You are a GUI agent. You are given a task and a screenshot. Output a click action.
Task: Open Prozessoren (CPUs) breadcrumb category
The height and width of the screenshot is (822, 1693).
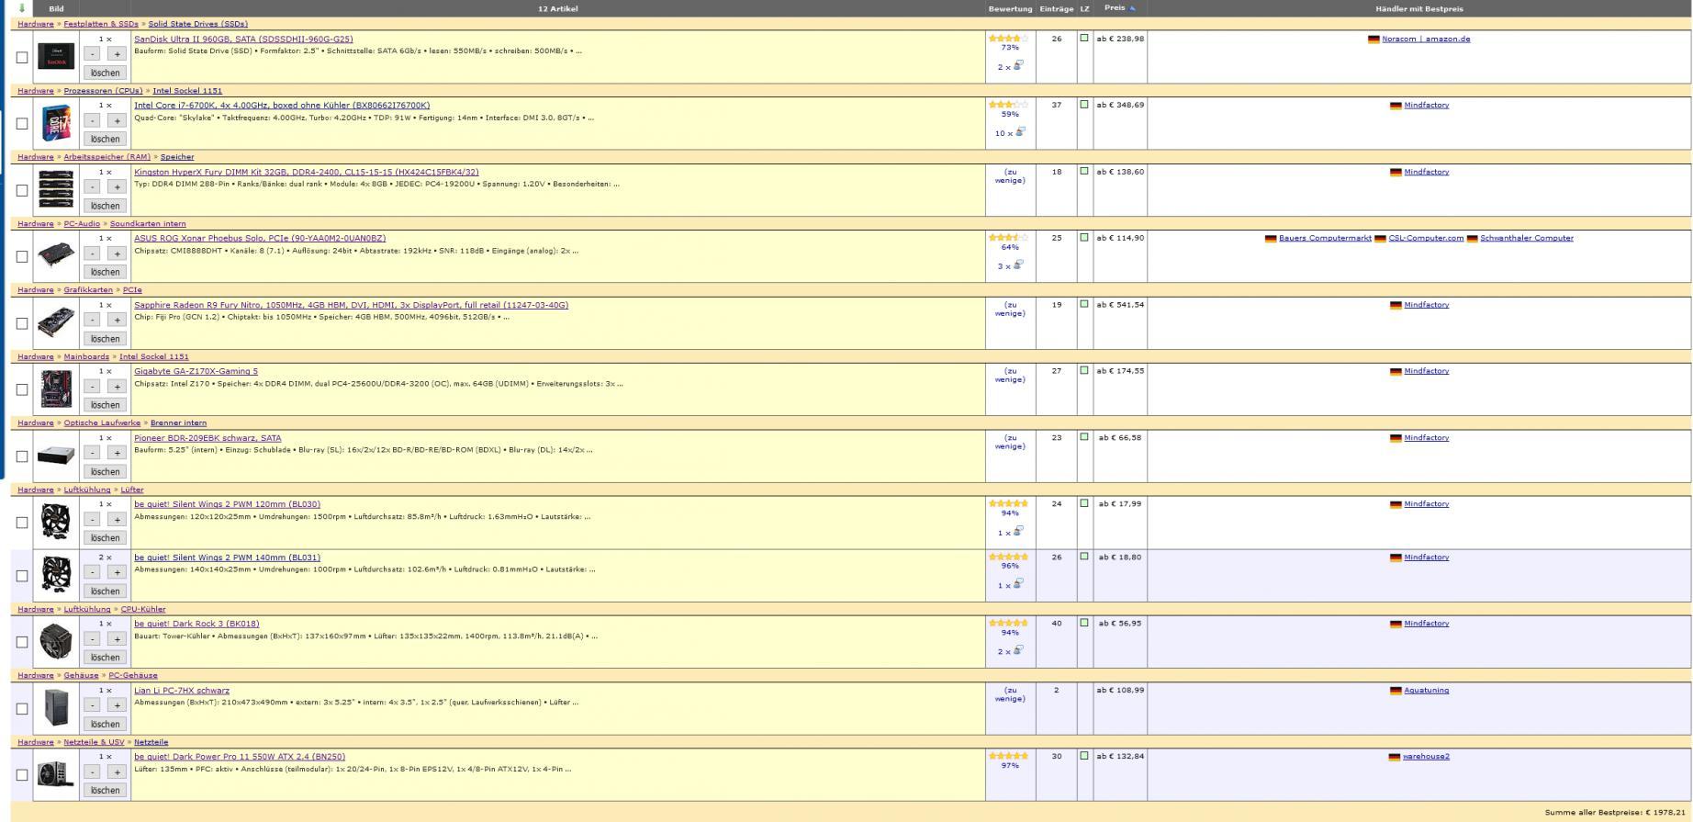click(x=103, y=91)
